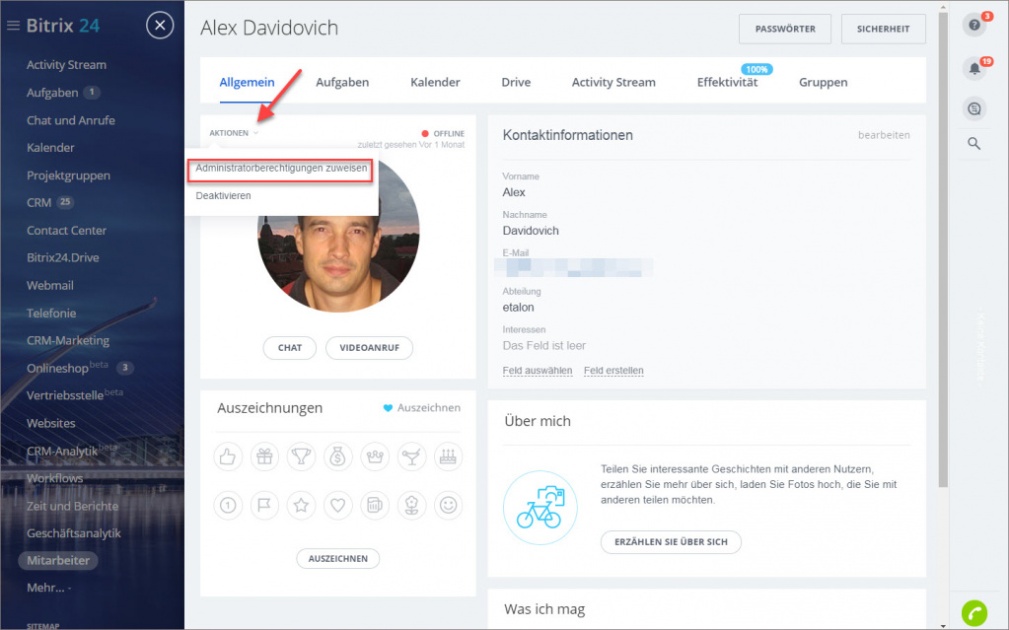Viewport: 1009px width, 630px height.
Task: Open the Effektivität tab
Action: (727, 83)
